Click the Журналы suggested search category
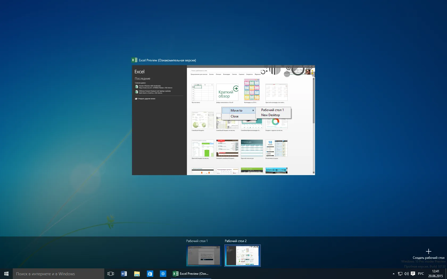The height and width of the screenshot is (279, 447). [x=258, y=74]
